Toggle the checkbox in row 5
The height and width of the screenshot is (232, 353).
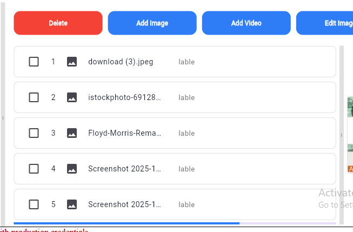tap(34, 204)
